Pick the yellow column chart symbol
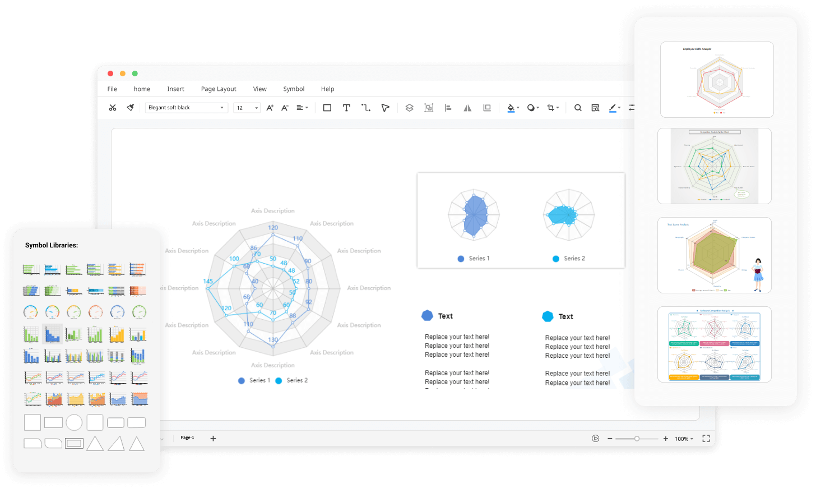The height and width of the screenshot is (488, 816). tap(117, 334)
